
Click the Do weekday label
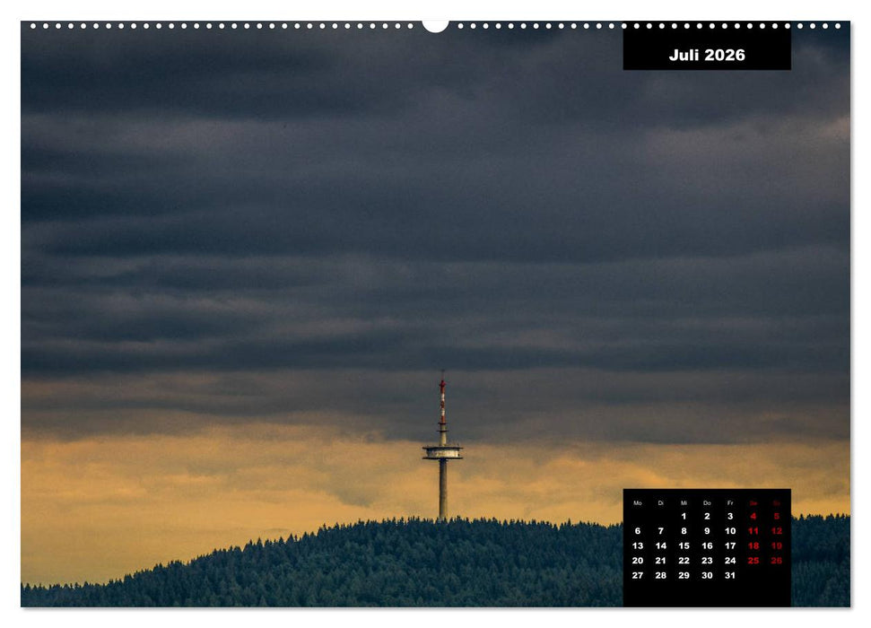pyautogui.click(x=707, y=502)
